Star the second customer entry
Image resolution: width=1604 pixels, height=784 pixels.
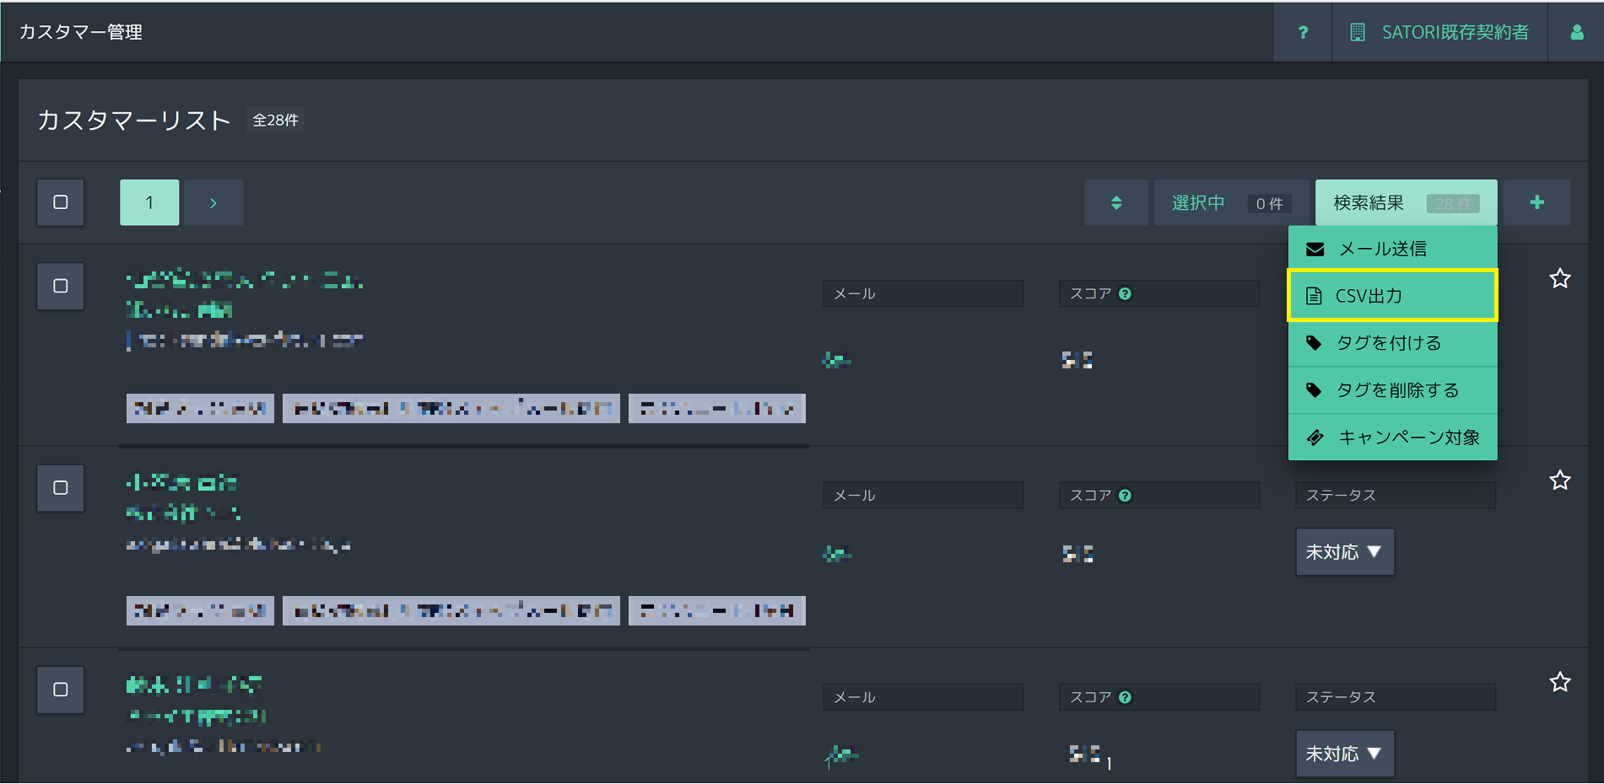pyautogui.click(x=1559, y=481)
